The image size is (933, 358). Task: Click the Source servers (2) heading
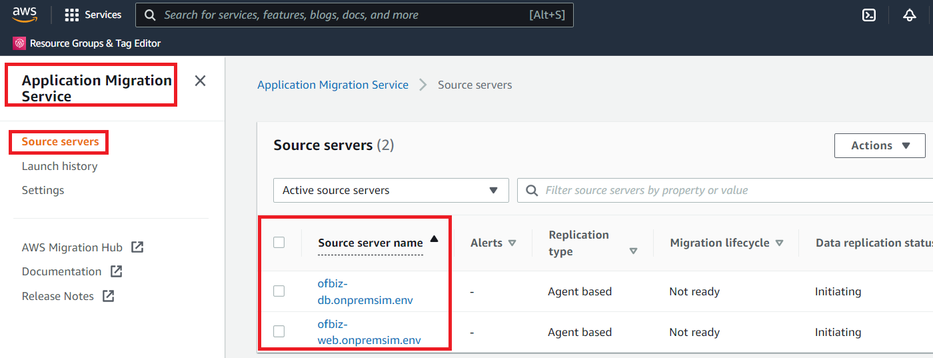[333, 145]
